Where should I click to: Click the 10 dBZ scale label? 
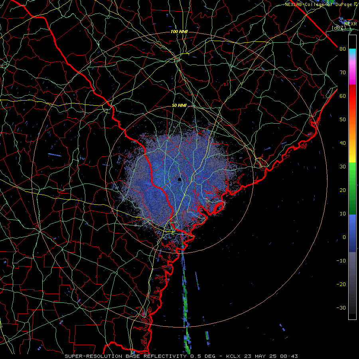point(343,214)
